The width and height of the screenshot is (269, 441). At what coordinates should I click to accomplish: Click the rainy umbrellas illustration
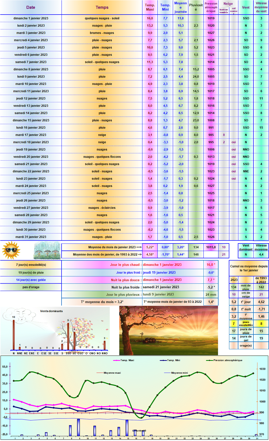[x=47, y=251]
